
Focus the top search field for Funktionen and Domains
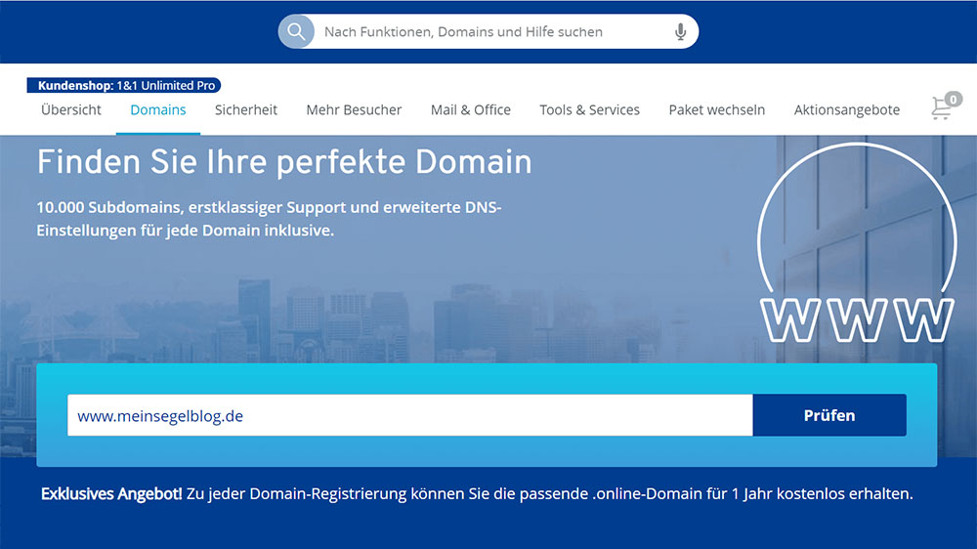pos(488,32)
